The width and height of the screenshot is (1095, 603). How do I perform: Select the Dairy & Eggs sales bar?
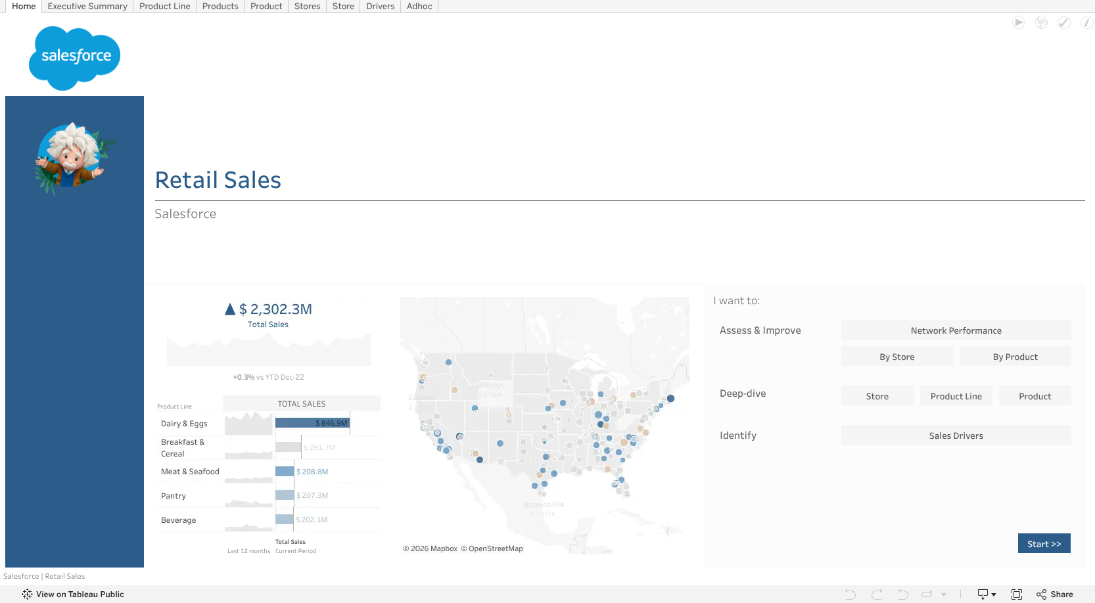[x=312, y=423]
